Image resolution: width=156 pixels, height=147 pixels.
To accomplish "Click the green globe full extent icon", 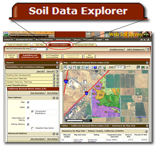I will [x=78, y=67].
